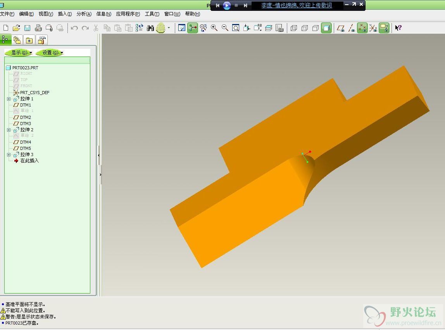
Task: Click the Zoom In magnifier
Action: coord(214,28)
